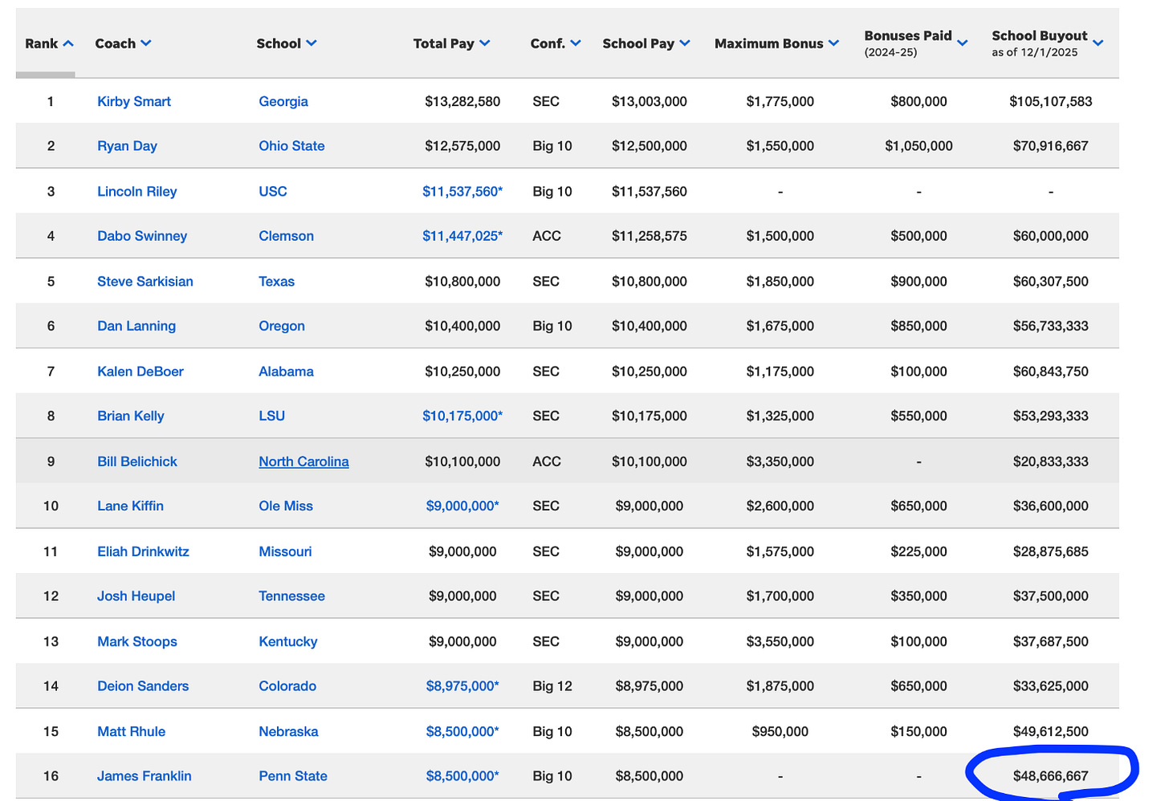Open Colorado school link
1169x801 pixels.
[287, 686]
